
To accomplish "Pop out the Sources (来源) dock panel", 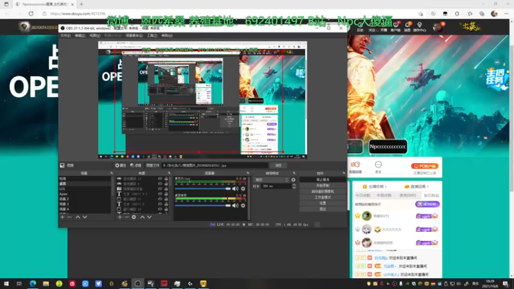I will click(169, 173).
